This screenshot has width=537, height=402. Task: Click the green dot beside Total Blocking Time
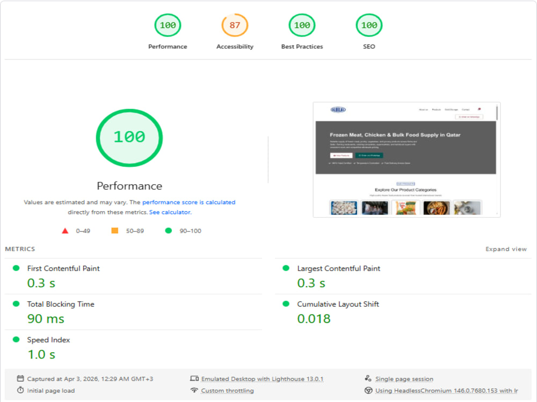(x=16, y=303)
